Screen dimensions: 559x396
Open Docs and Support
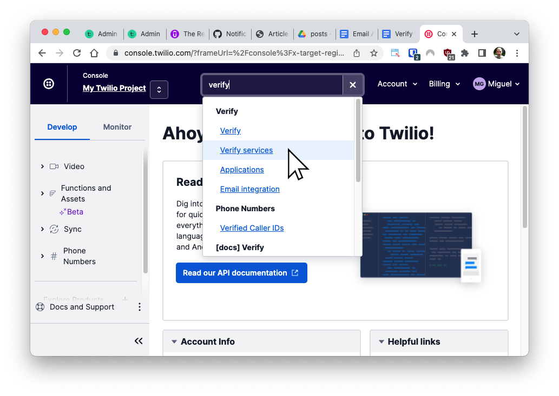[x=82, y=307]
